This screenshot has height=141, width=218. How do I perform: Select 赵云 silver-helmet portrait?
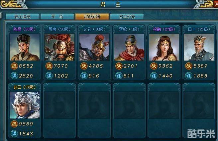[x=25, y=105]
